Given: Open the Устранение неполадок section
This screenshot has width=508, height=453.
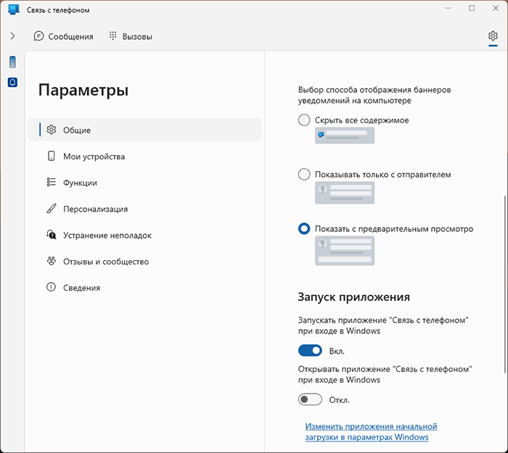Looking at the screenshot, I should point(144,235).
